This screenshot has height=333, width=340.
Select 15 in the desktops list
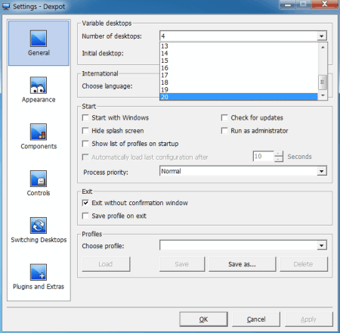click(239, 61)
